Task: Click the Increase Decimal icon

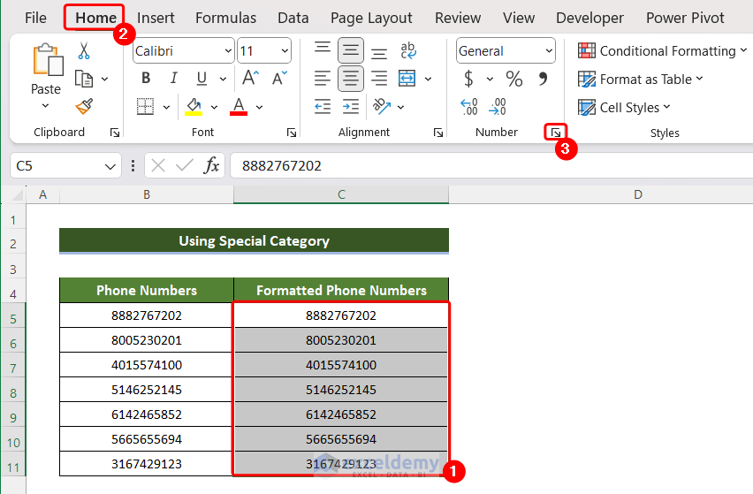Action: pyautogui.click(x=469, y=107)
